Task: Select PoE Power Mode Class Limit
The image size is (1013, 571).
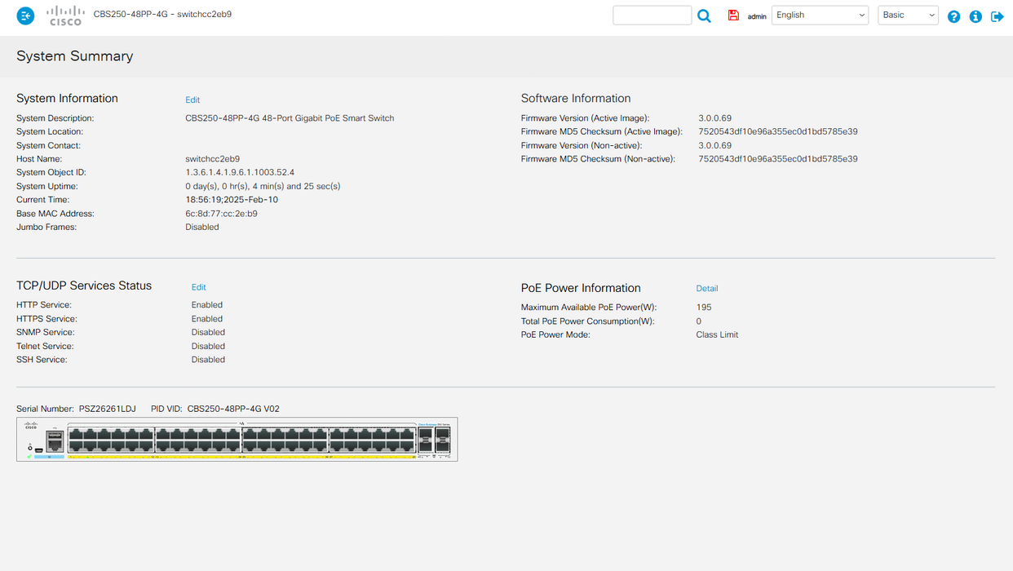Action: pyautogui.click(x=717, y=335)
